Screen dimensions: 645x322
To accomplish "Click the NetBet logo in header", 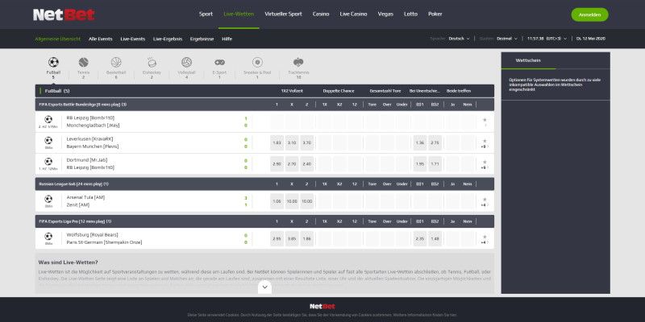I will point(64,14).
